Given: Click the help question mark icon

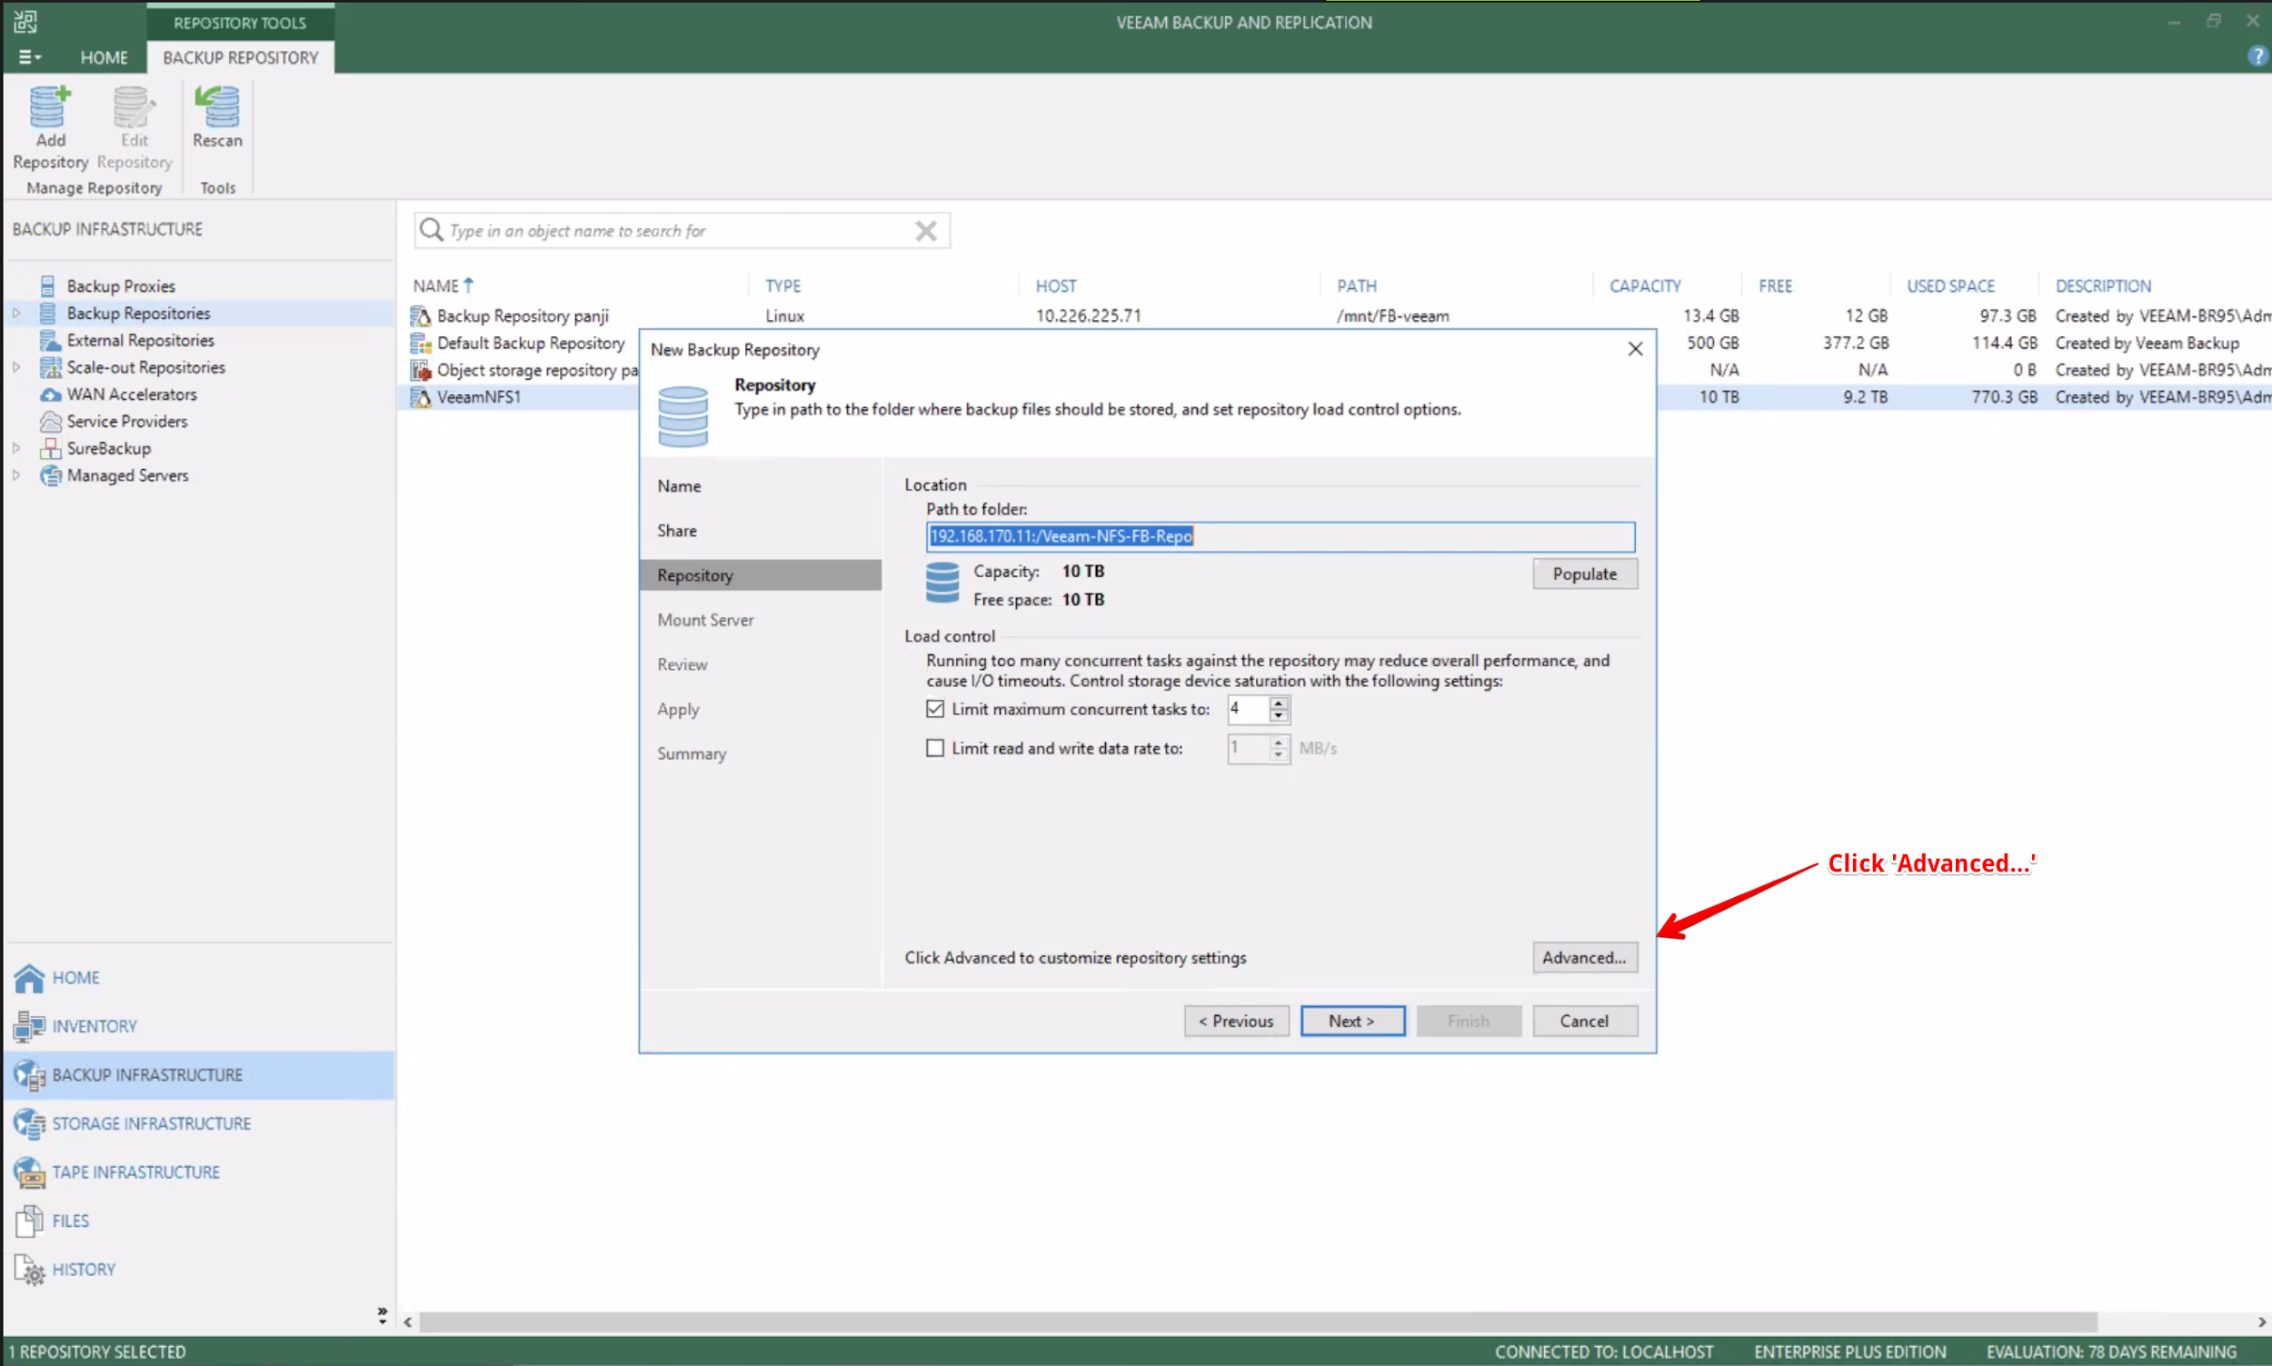Looking at the screenshot, I should [x=2257, y=56].
